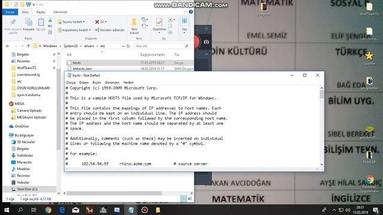Sort by Ad column header
The width and height of the screenshot is (383, 215).
69,54
